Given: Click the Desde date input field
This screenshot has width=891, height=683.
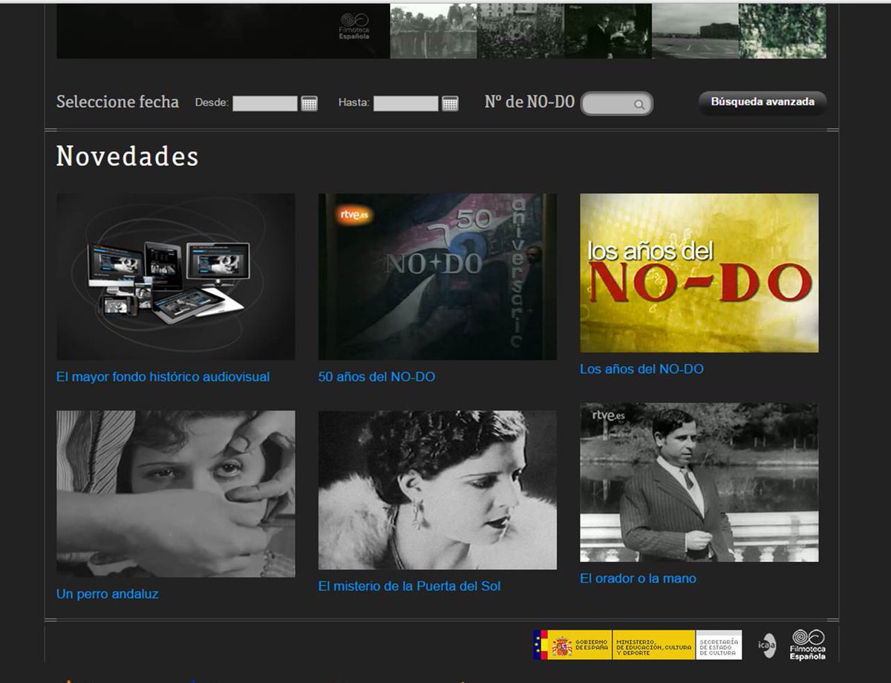Looking at the screenshot, I should (265, 103).
